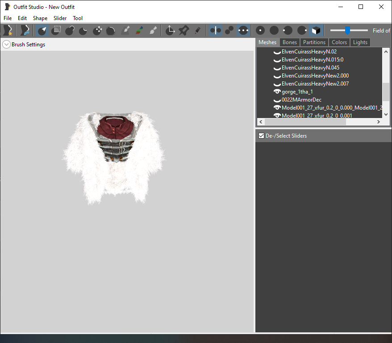392x343 pixels.
Task: Select the ElvenCuirassHeavyNew2.000 mesh name
Action: coord(315,76)
